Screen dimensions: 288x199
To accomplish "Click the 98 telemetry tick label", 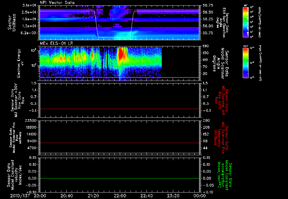I will point(205,141).
